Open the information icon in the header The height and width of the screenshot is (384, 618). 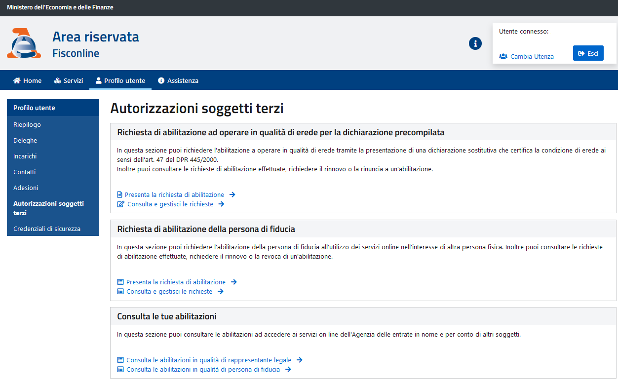[x=475, y=43]
